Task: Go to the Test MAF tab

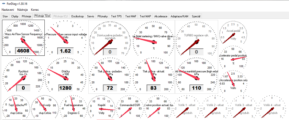Action: [131, 16]
